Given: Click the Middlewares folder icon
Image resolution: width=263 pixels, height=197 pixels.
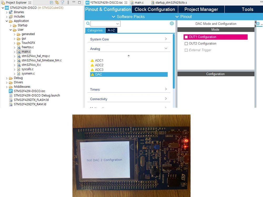Looking at the screenshot, I should pos(11,87).
